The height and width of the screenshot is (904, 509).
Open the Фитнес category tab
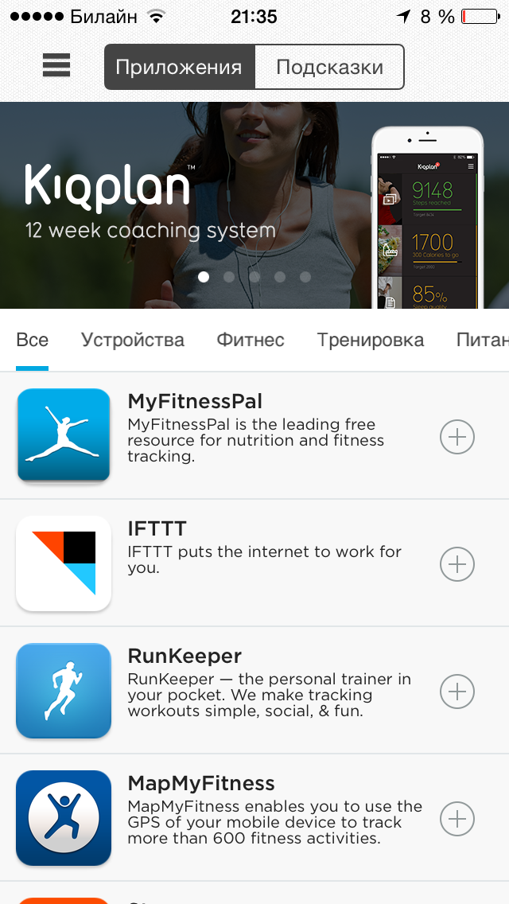tap(251, 340)
